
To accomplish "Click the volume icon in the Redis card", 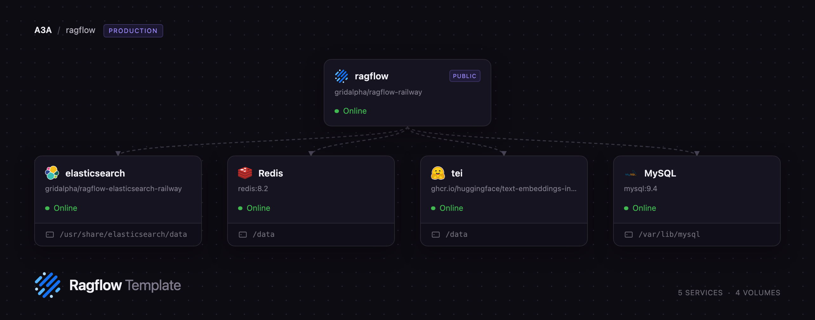I will click(243, 235).
